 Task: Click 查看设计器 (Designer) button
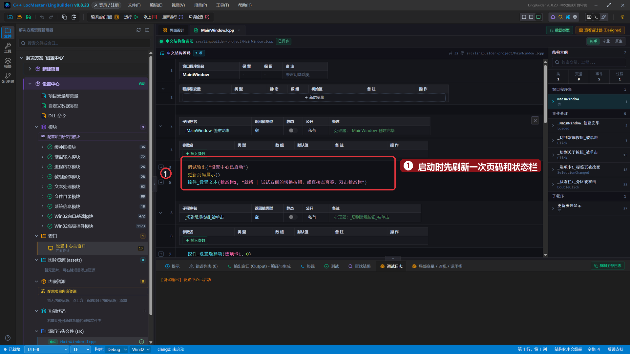(x=600, y=30)
